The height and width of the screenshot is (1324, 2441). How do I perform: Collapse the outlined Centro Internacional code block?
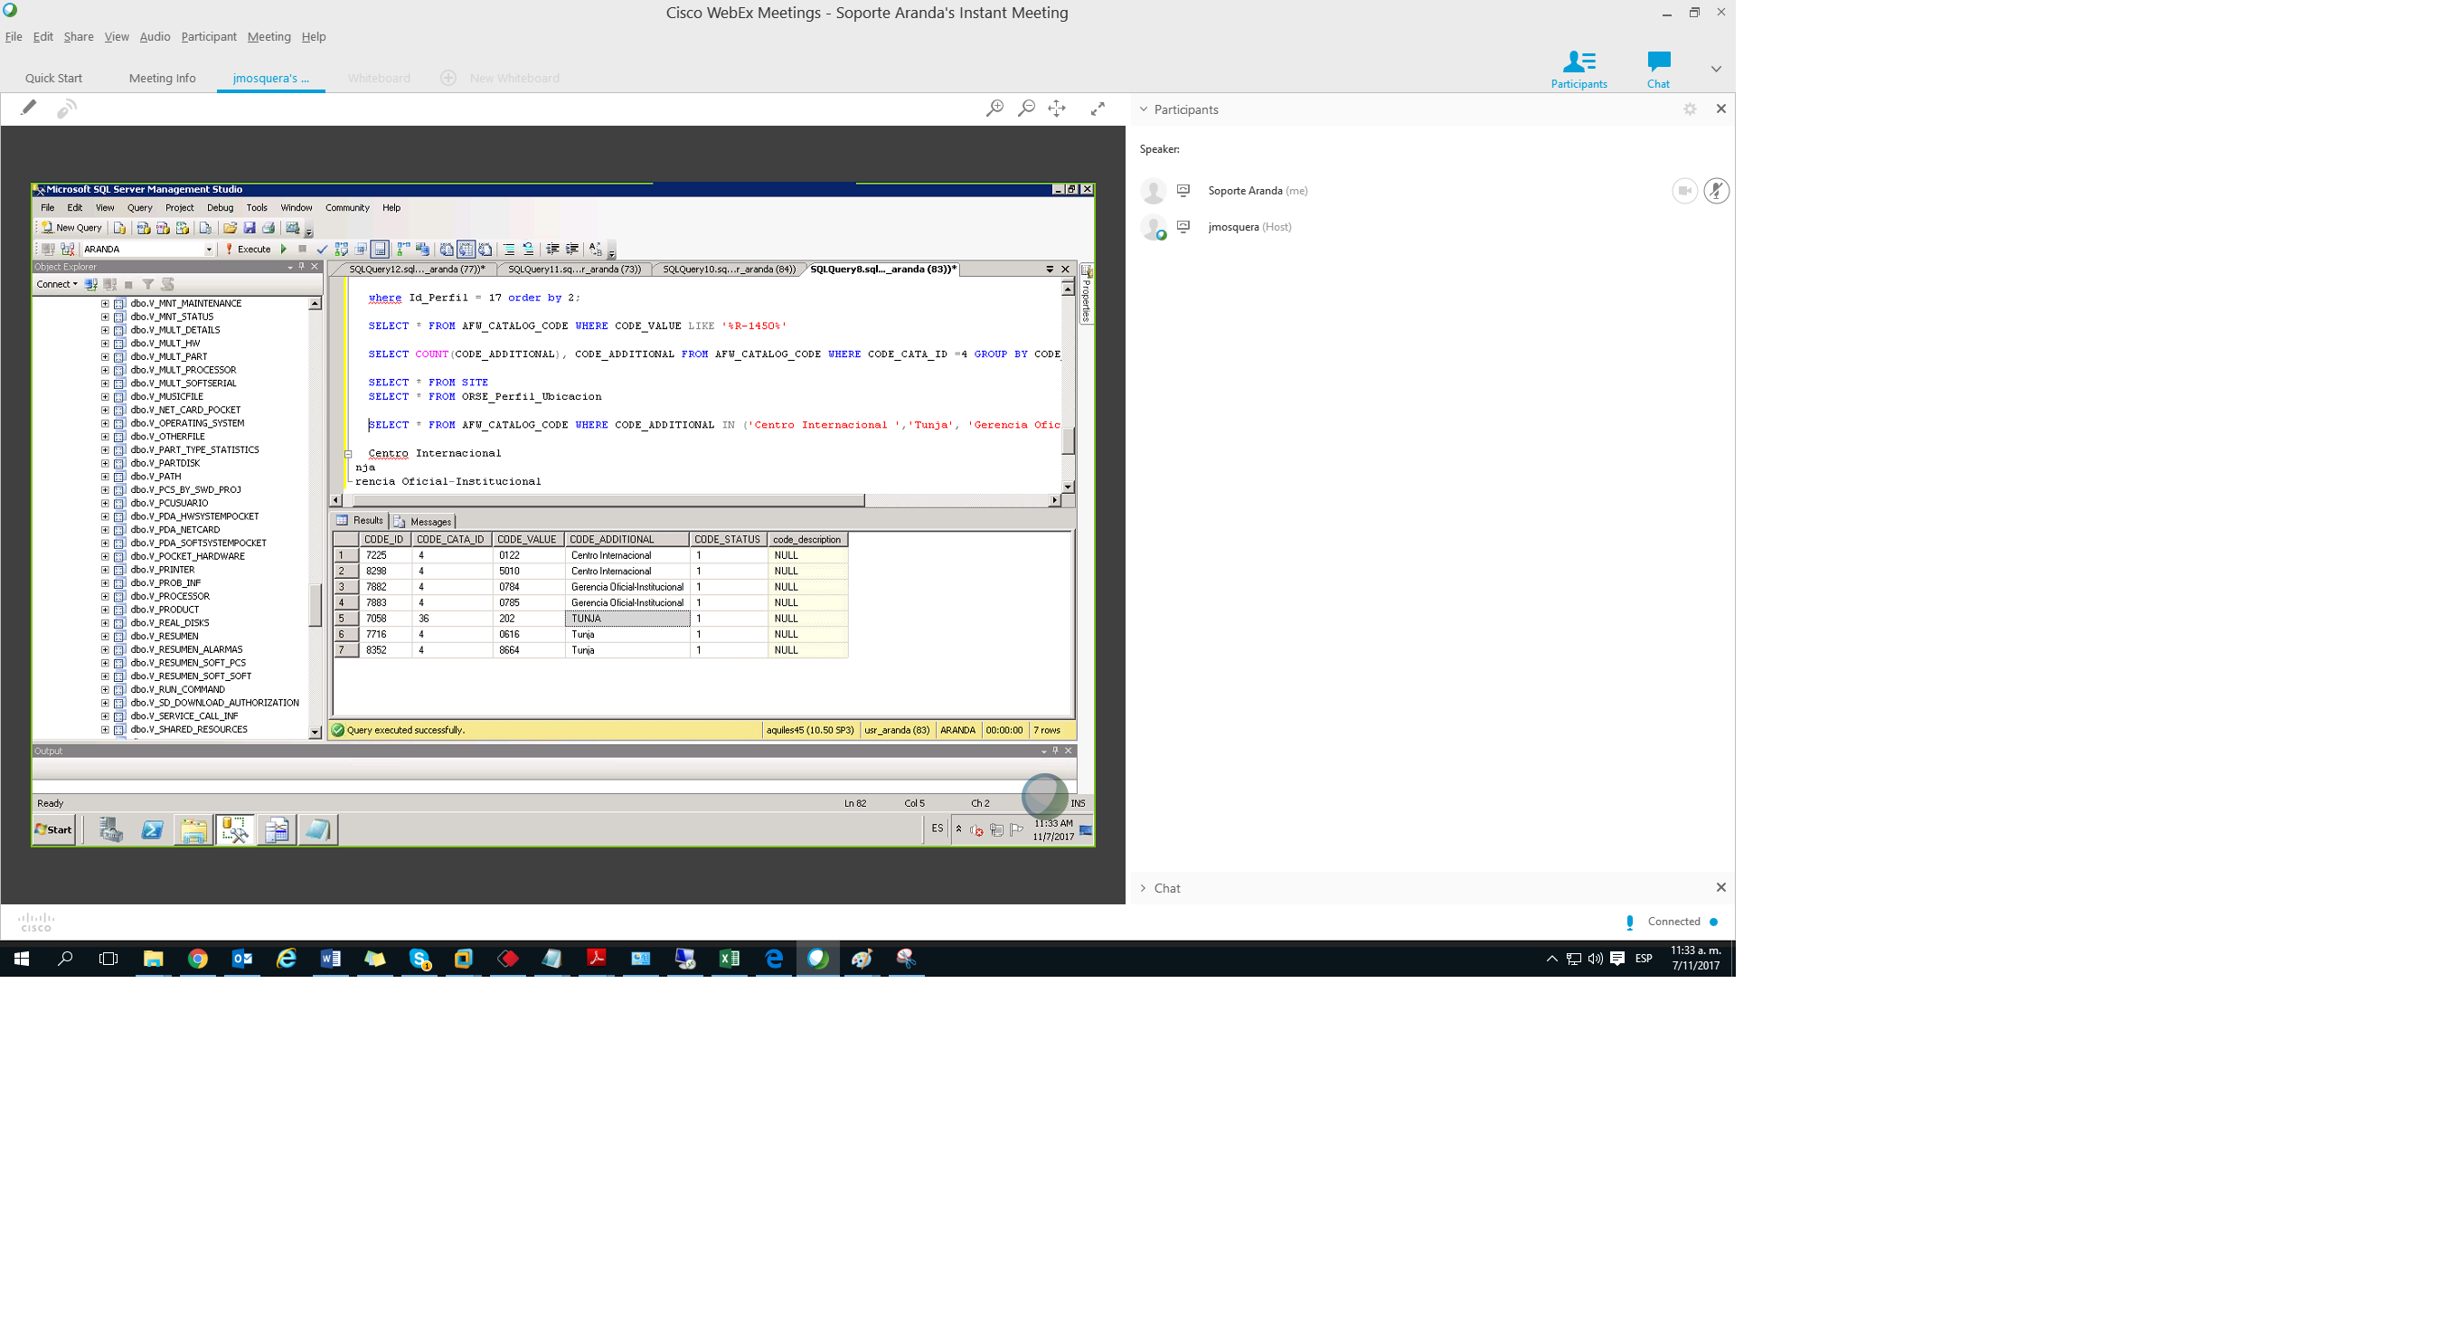click(x=348, y=454)
